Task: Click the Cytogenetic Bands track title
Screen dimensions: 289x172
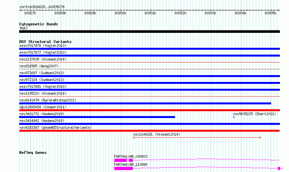Action: tap(39, 24)
